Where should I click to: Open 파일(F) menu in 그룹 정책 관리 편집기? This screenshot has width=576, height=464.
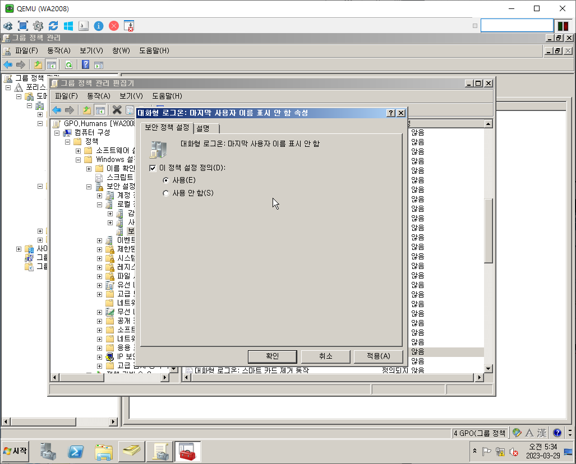coord(67,96)
